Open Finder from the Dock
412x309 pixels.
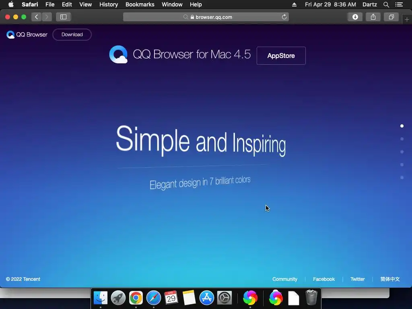(101, 298)
